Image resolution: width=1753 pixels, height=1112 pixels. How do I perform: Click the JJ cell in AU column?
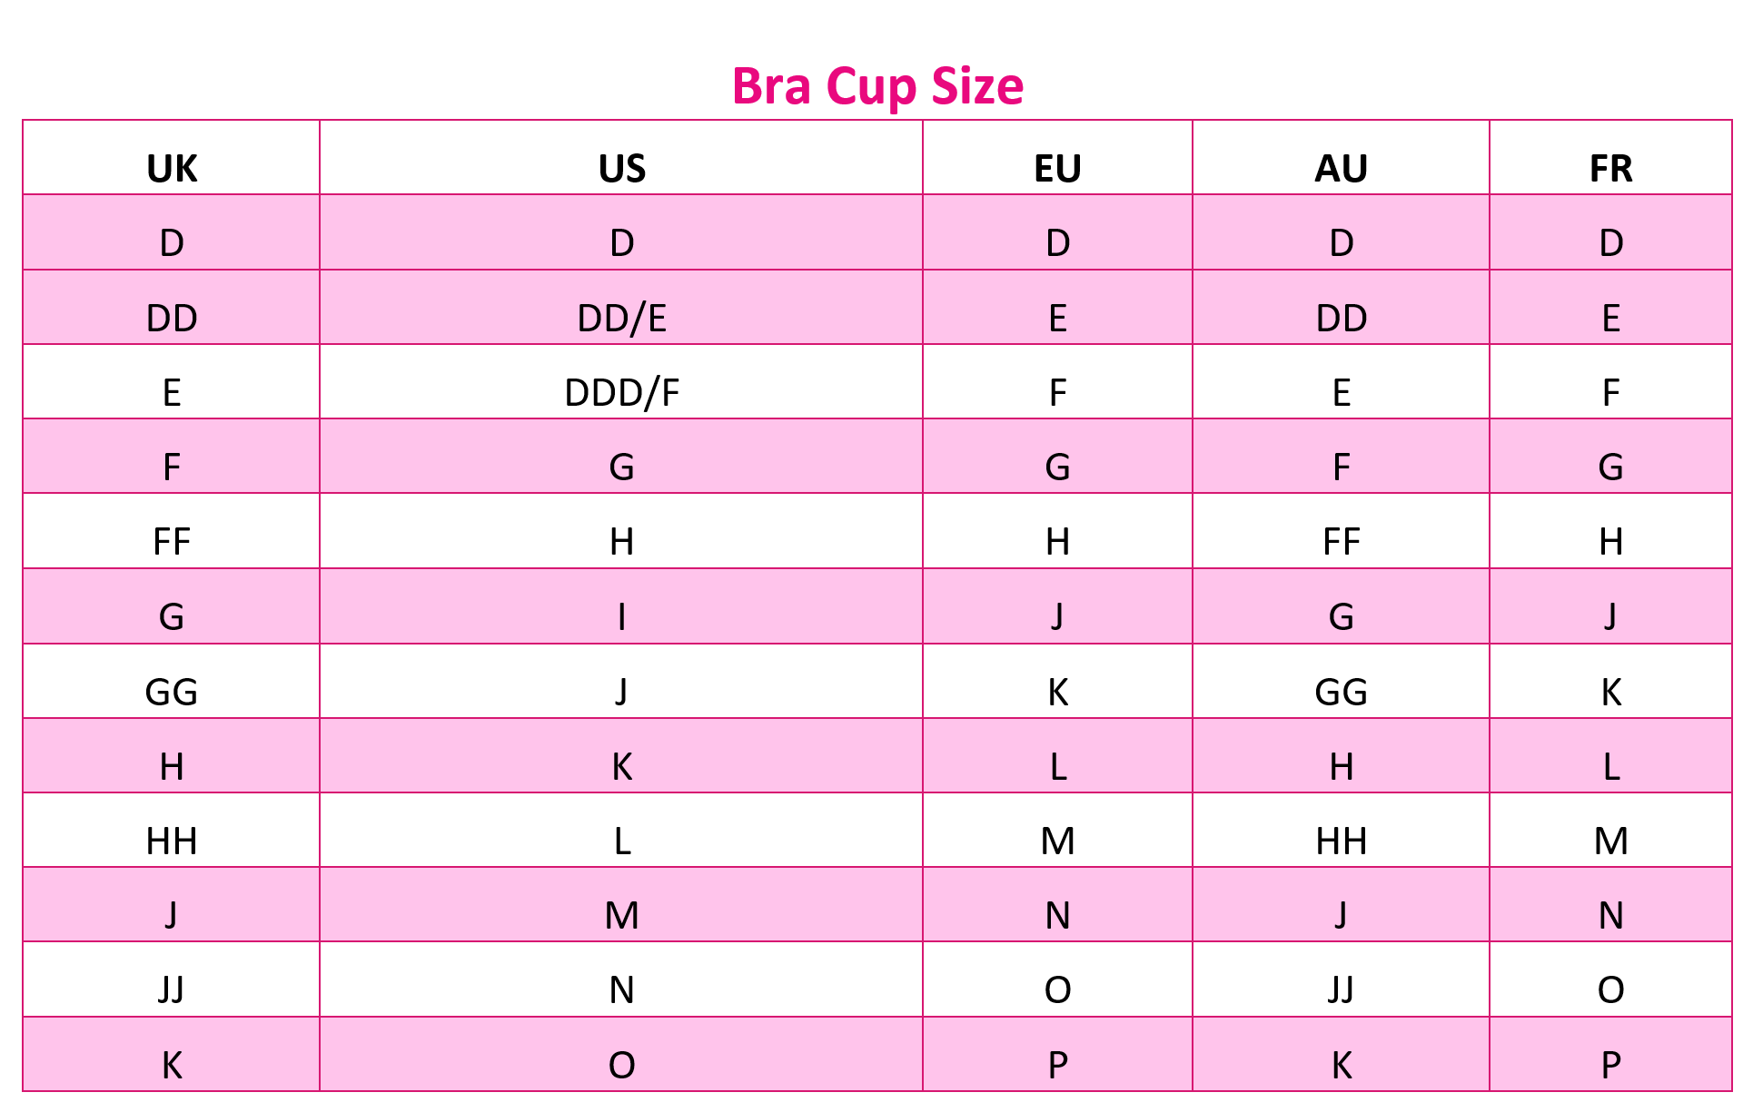[x=1341, y=989]
